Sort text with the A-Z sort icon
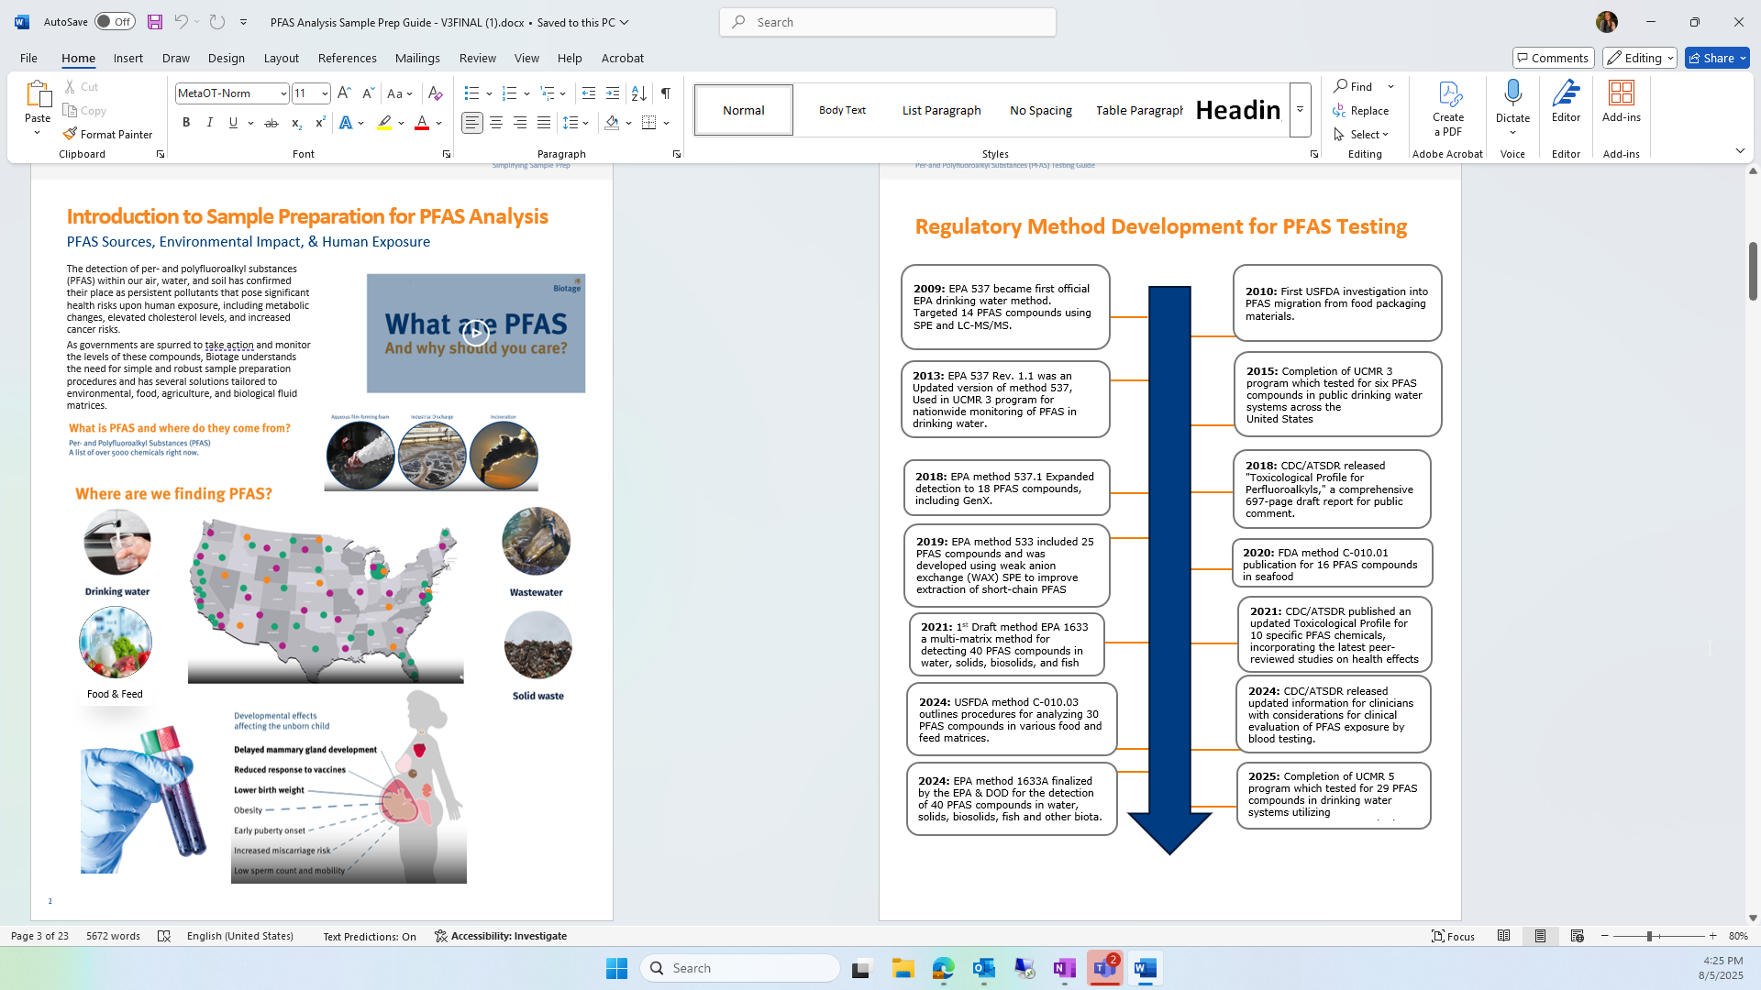The width and height of the screenshot is (1761, 990). coord(639,93)
